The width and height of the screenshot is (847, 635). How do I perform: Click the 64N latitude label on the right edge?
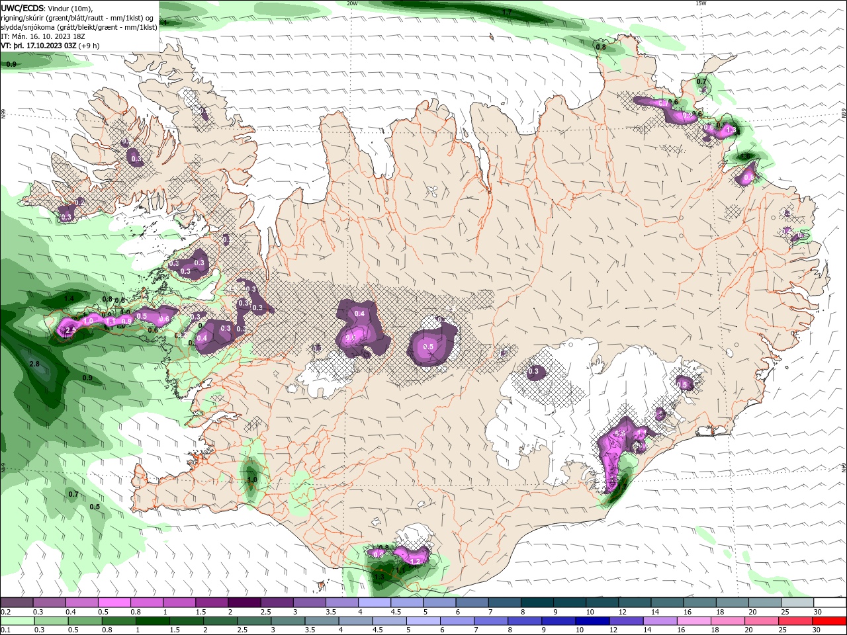[x=843, y=467]
